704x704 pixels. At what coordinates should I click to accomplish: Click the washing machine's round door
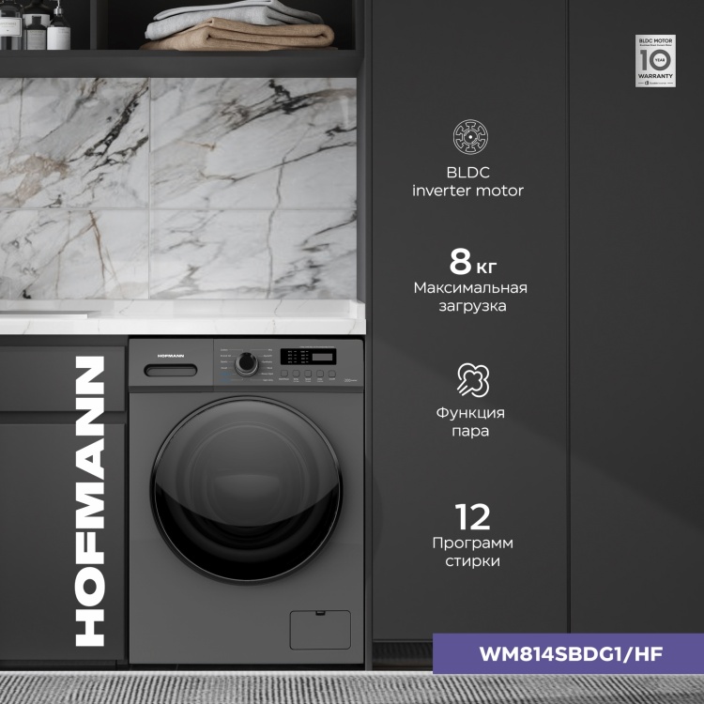tap(246, 490)
